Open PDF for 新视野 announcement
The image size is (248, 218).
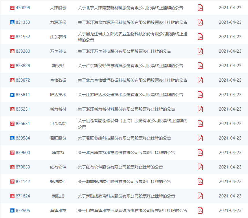[x=200, y=66]
